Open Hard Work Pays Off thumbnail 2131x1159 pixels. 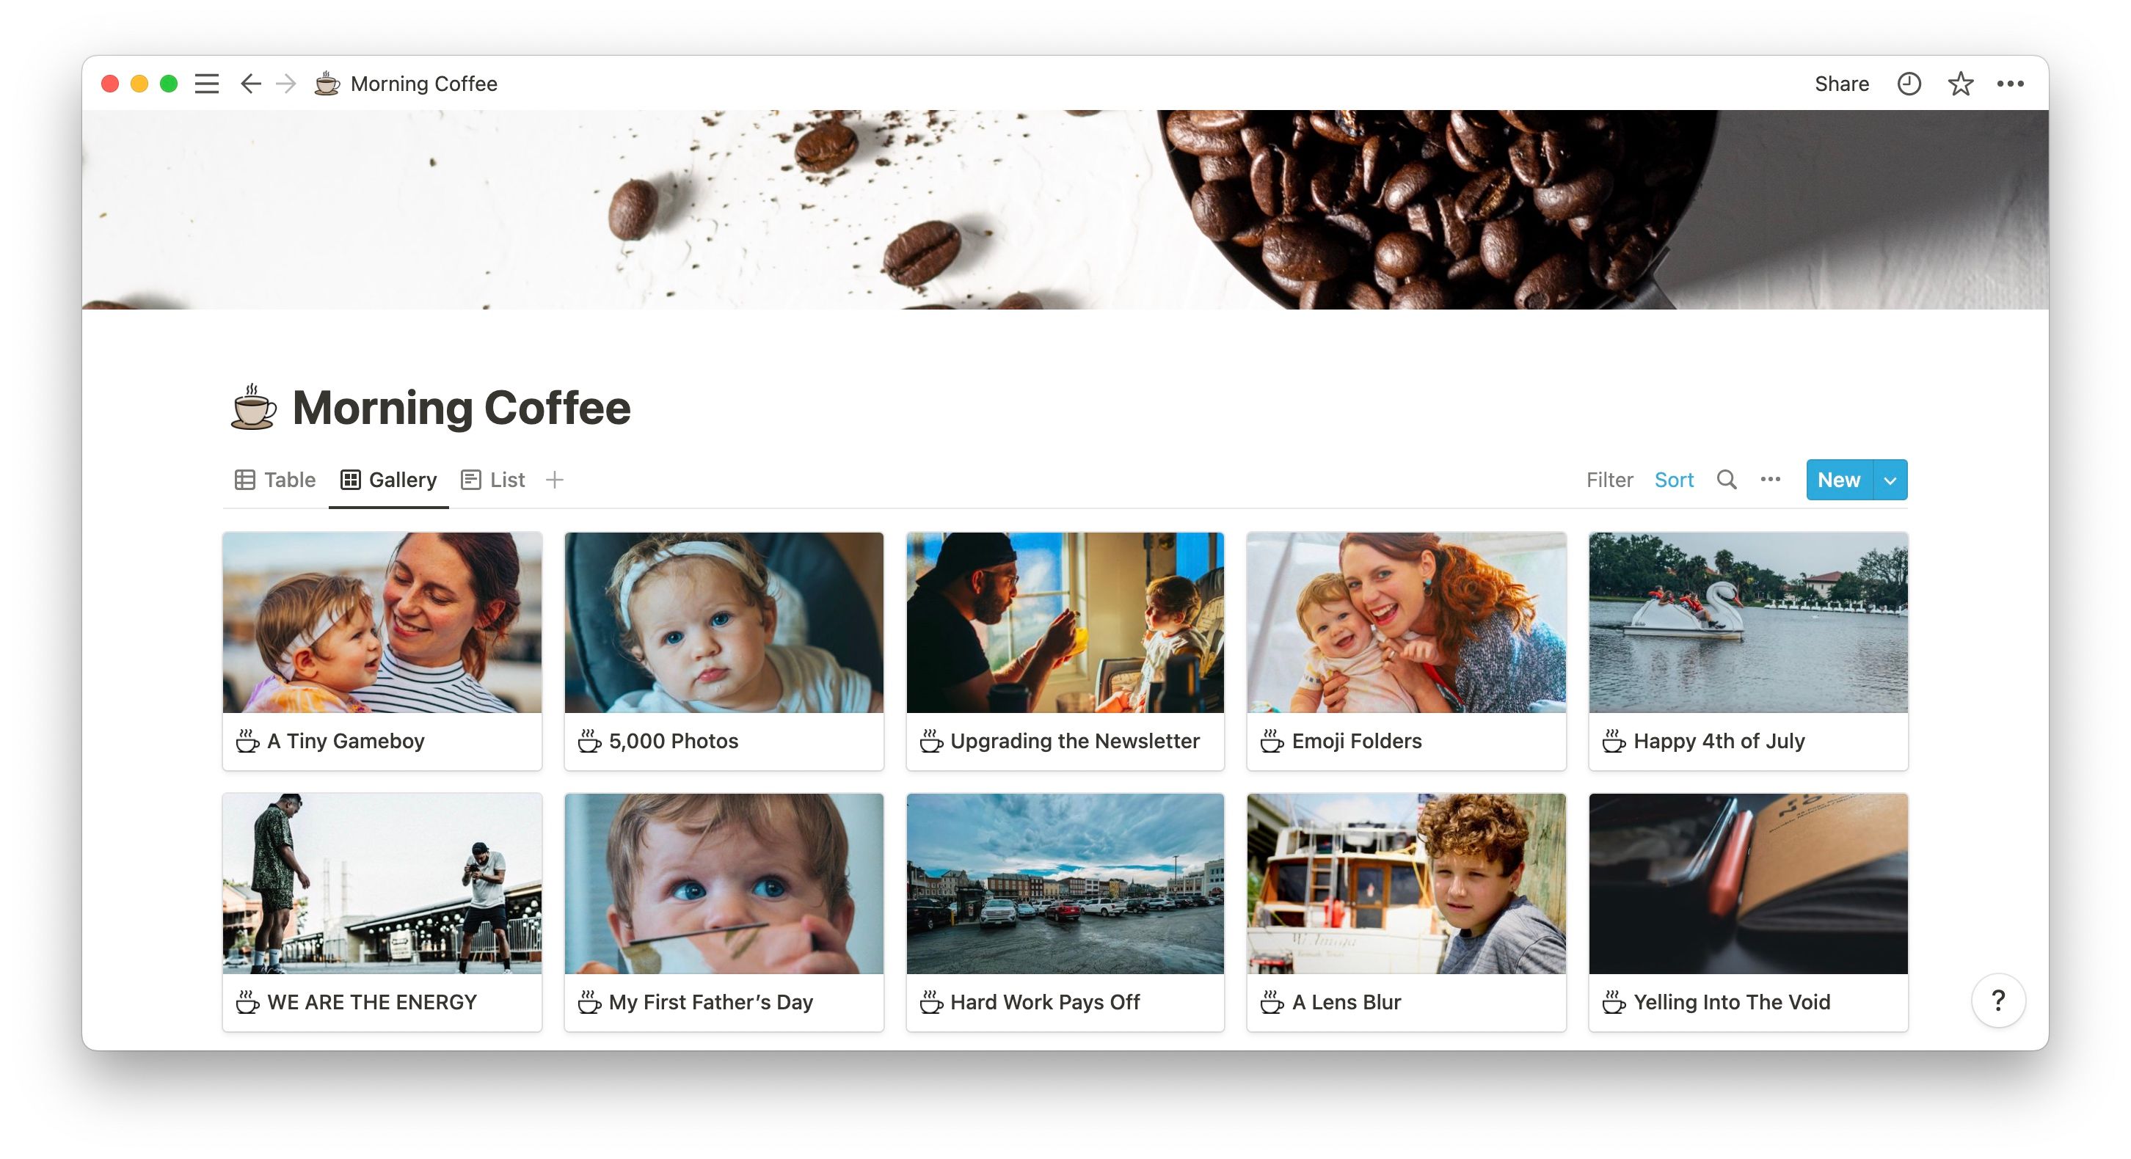(1065, 883)
